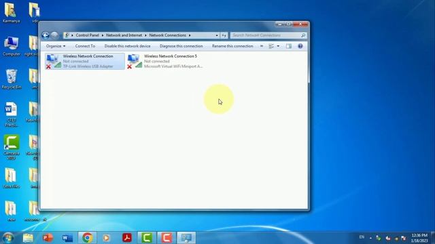The height and width of the screenshot is (244, 435).
Task: Launch Word from the taskbar
Action: pos(67,238)
